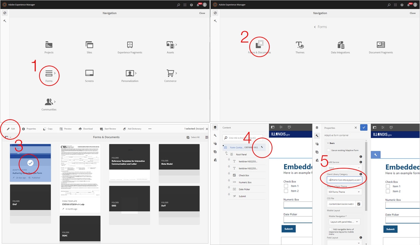Click EXPAND ALL in content tree
This screenshot has width=420, height=245.
pyautogui.click(x=251, y=147)
